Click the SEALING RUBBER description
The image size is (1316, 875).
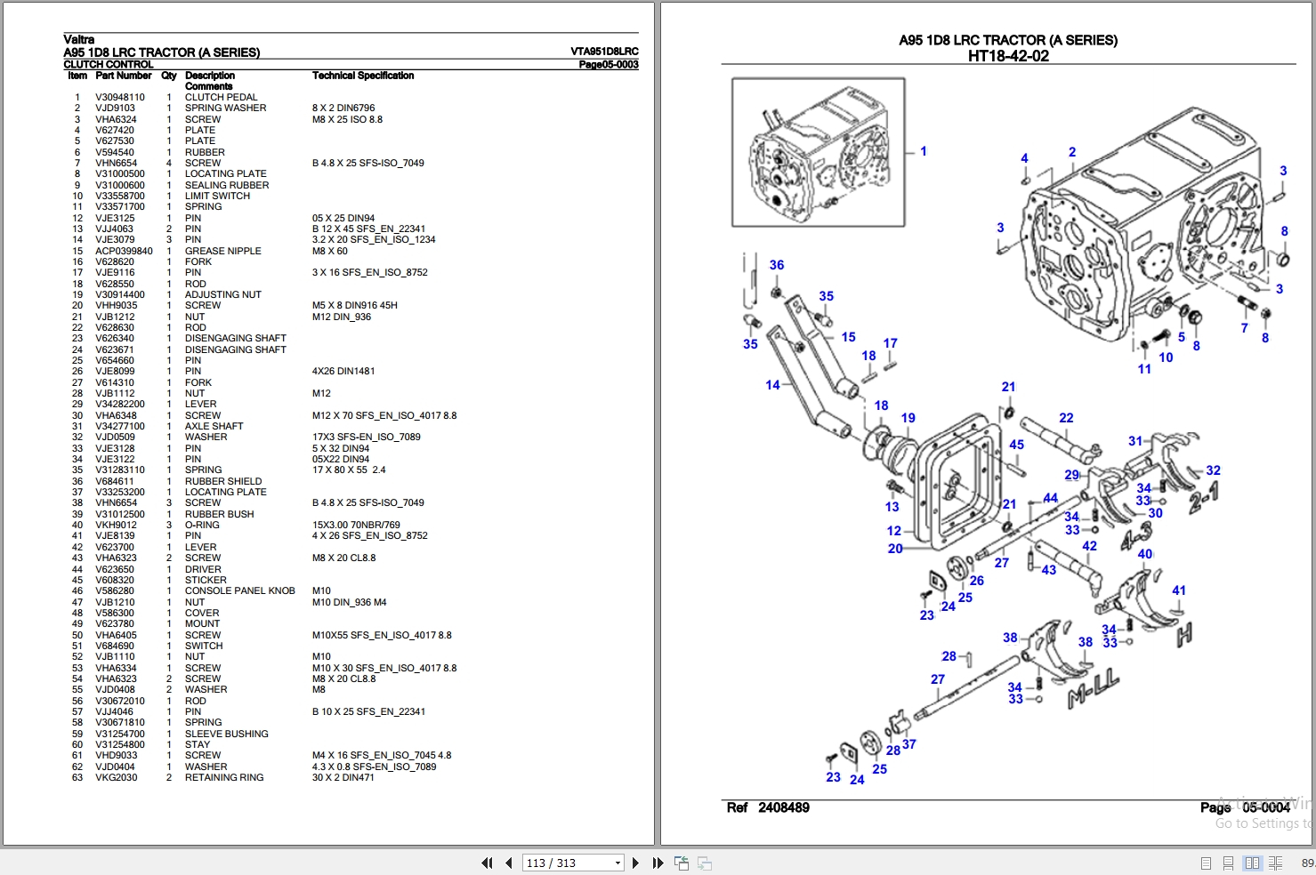[227, 185]
